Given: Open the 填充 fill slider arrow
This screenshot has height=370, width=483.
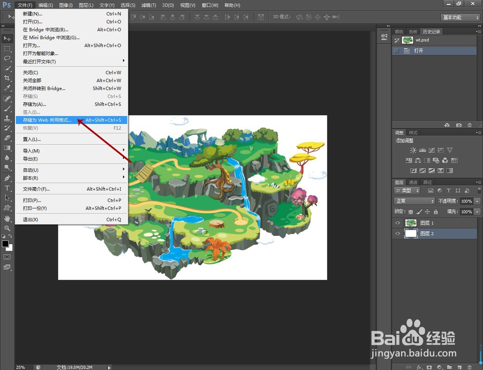Looking at the screenshot, I should 477,212.
